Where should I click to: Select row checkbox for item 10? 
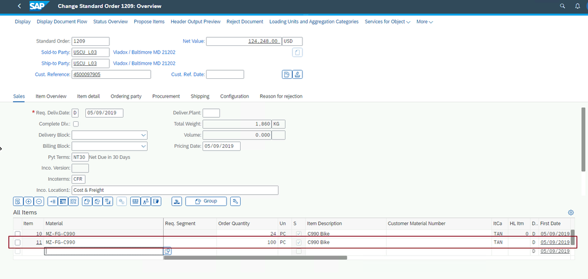point(18,234)
